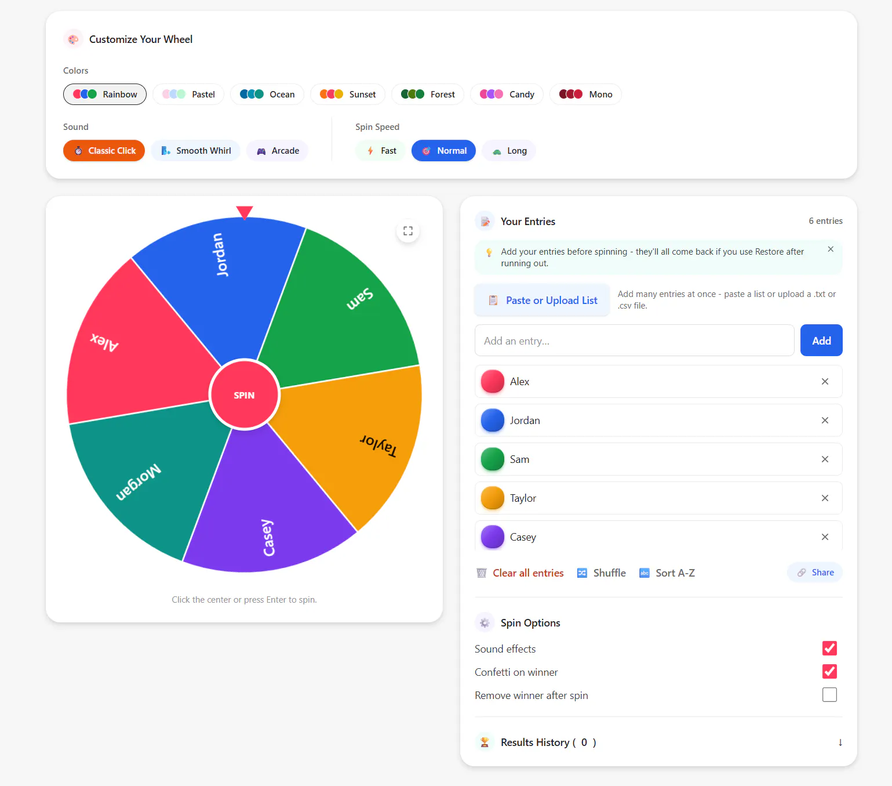
Task: Choose the Ocean color theme
Action: click(267, 94)
